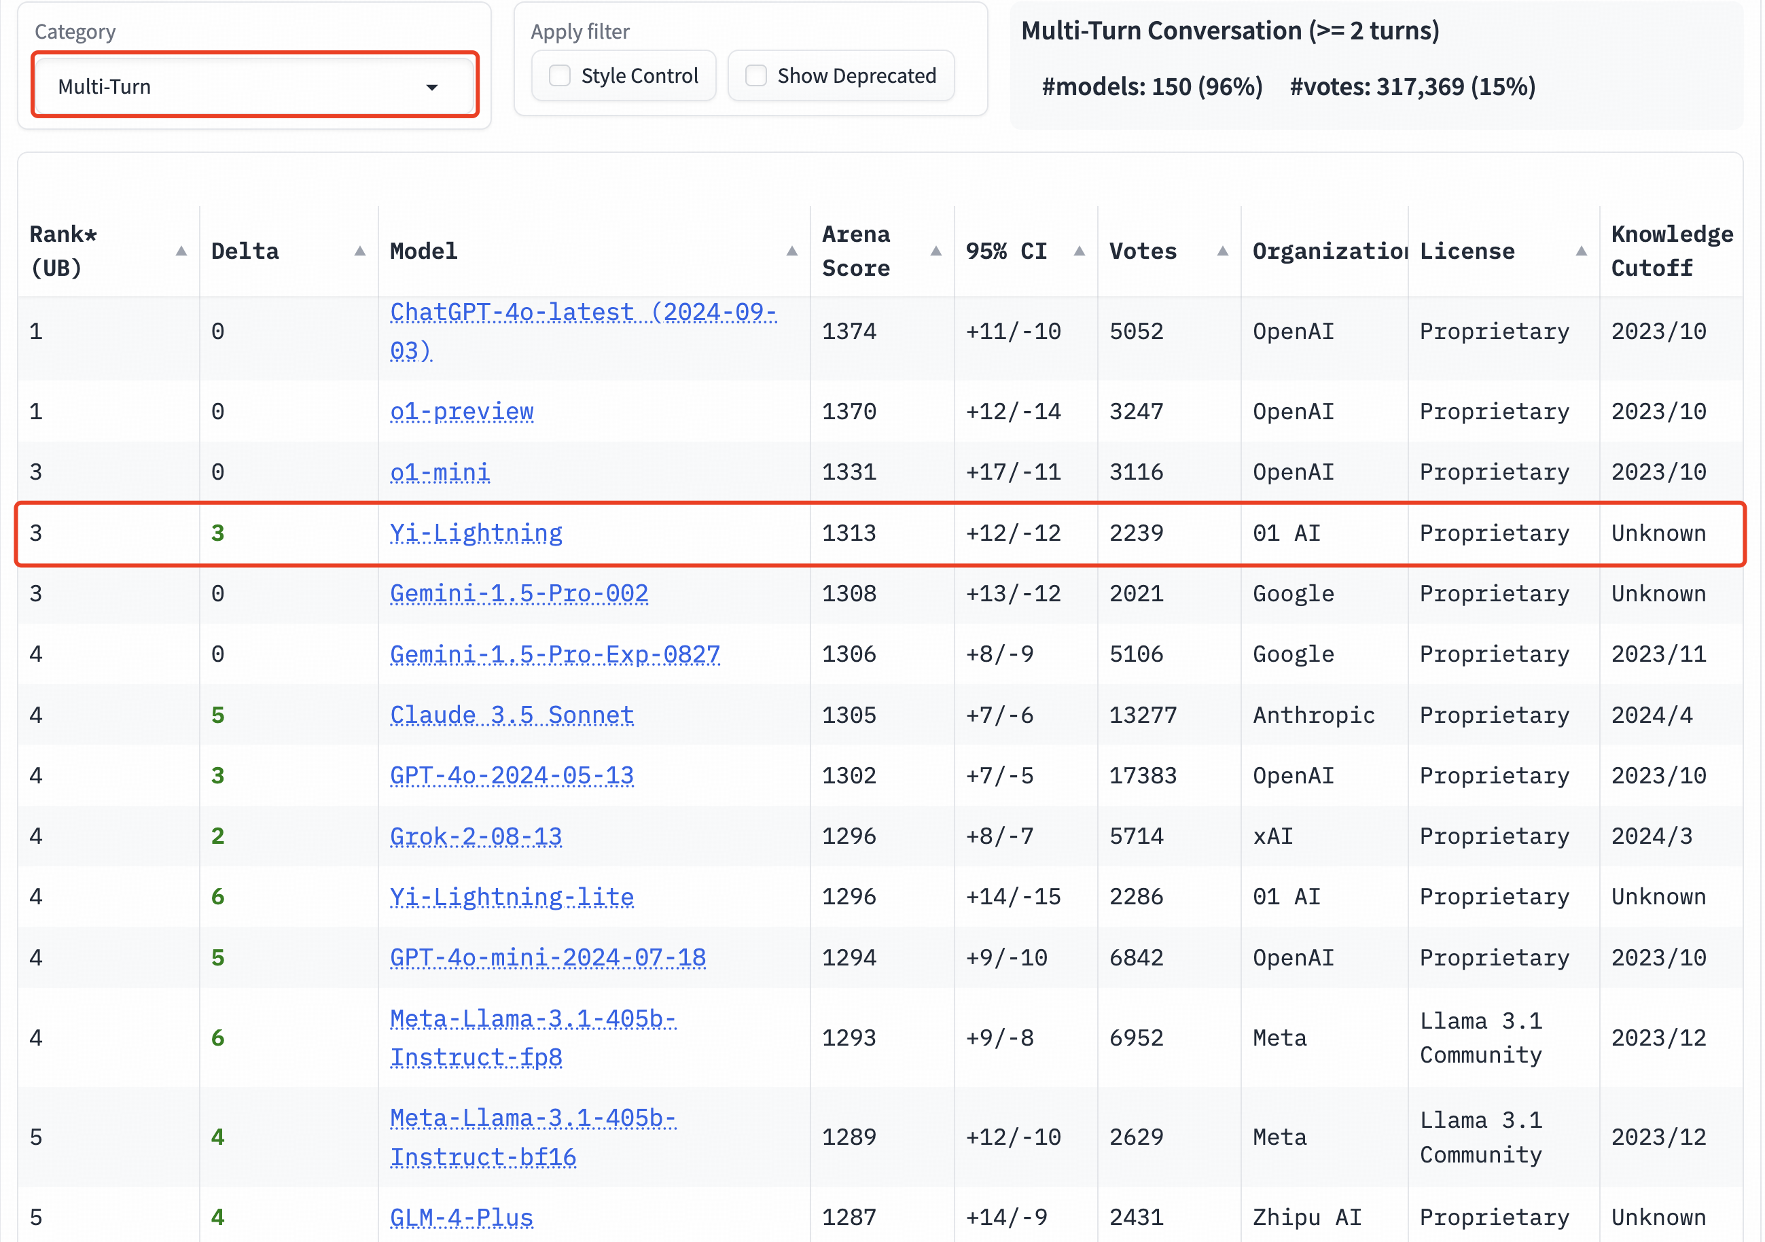1765x1242 pixels.
Task: Click the License column sort arrow
Action: pos(1582,251)
